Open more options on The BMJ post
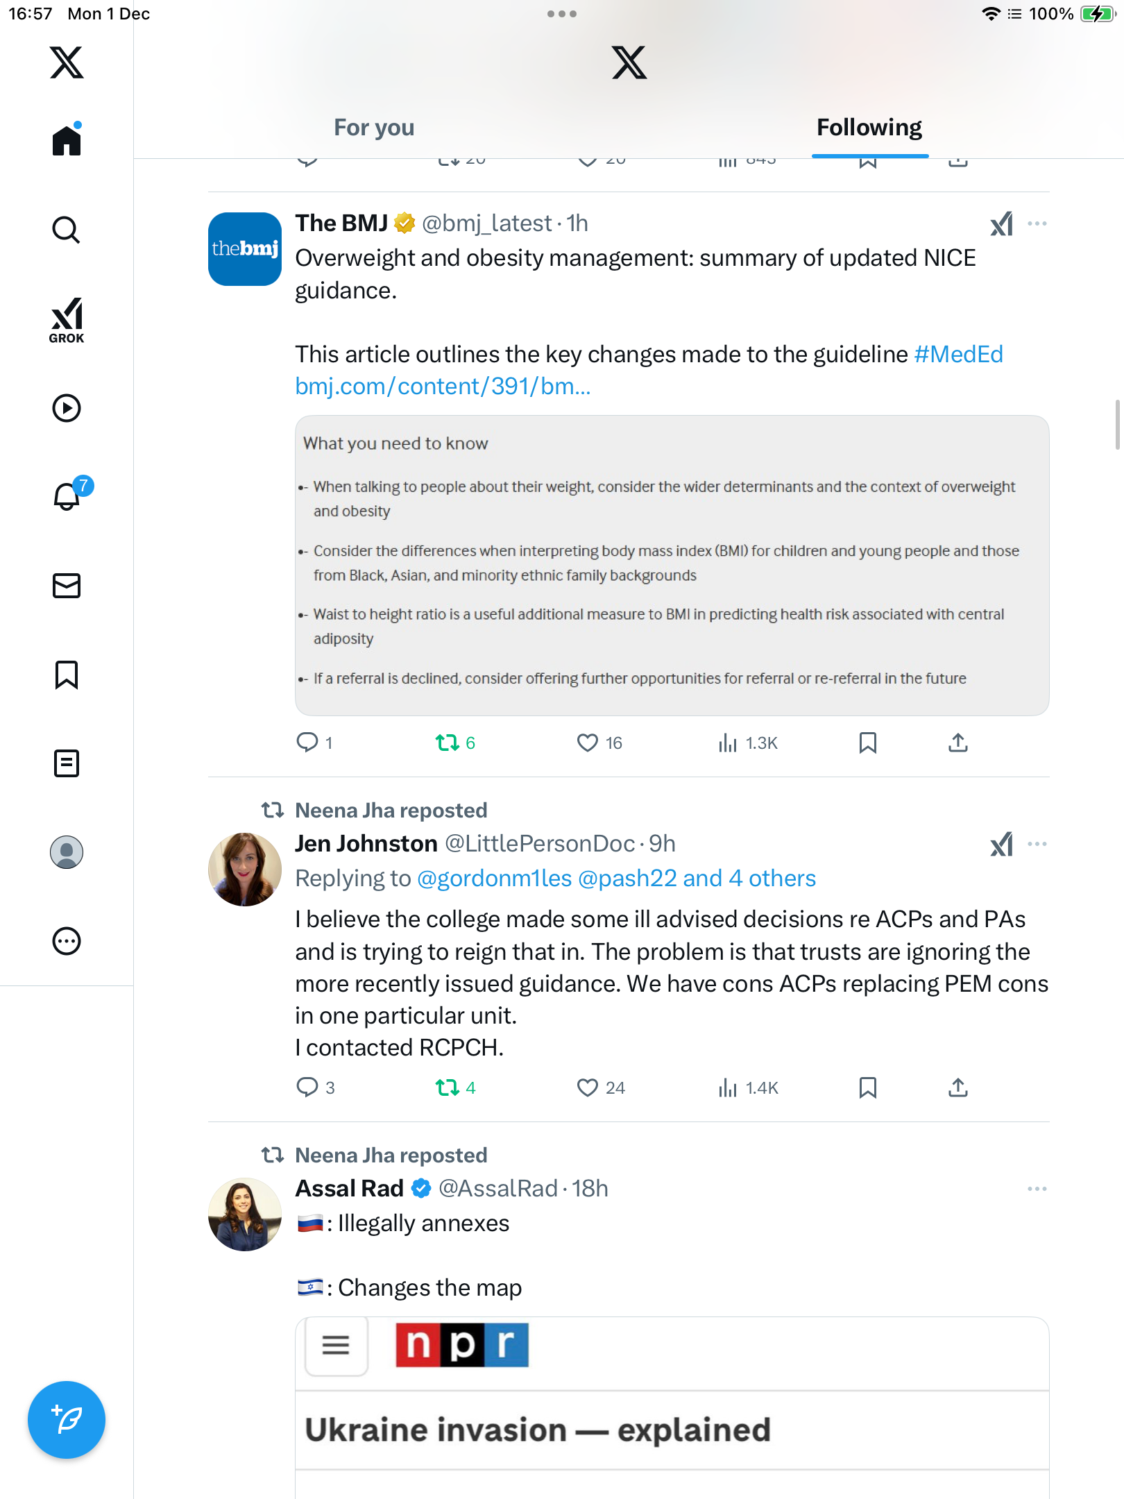Screen dimensions: 1124x1499 [1037, 223]
